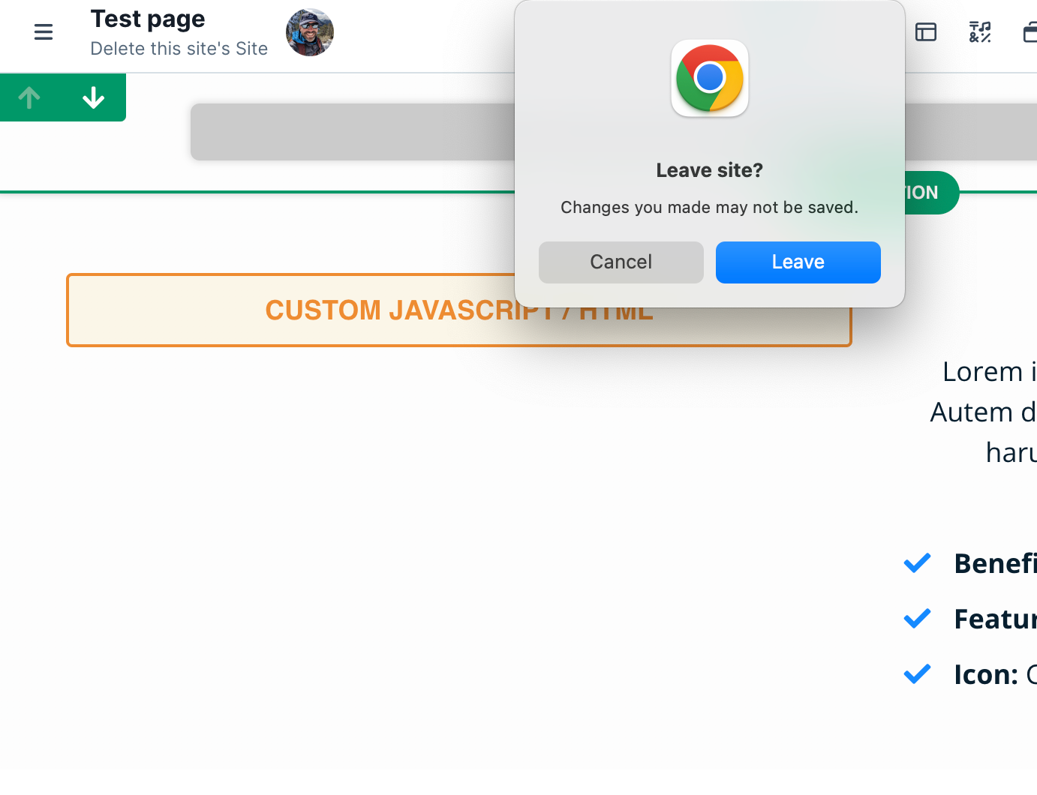
Task: Select the Custom JavaScript / HTML block
Action: 459,310
